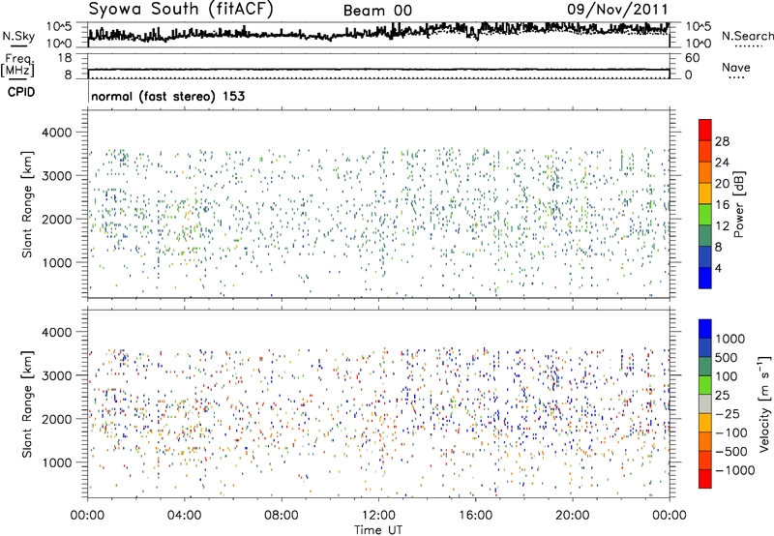This screenshot has height=536, width=774.
Task: Click the '60' value on the Nave axis
Action: coord(692,58)
